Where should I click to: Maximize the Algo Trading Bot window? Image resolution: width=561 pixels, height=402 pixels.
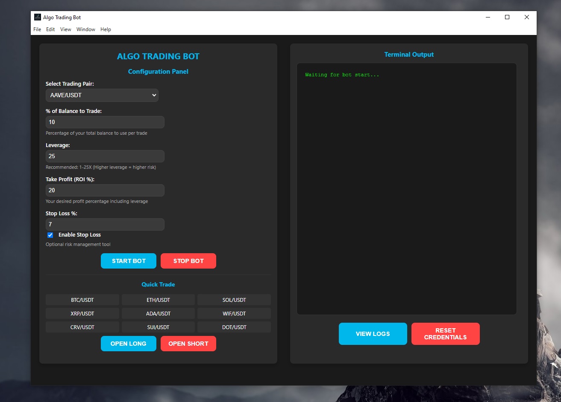(507, 17)
